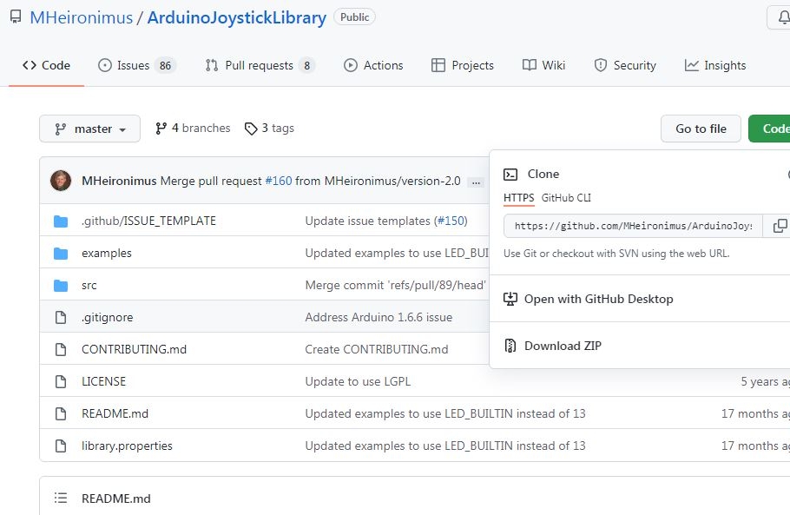Click the Go to file button
The image size is (790, 515).
click(701, 129)
